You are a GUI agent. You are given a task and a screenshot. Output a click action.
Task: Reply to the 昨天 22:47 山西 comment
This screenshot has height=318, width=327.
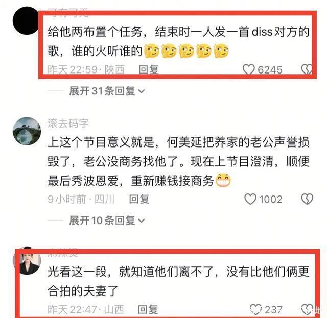pyautogui.click(x=148, y=309)
